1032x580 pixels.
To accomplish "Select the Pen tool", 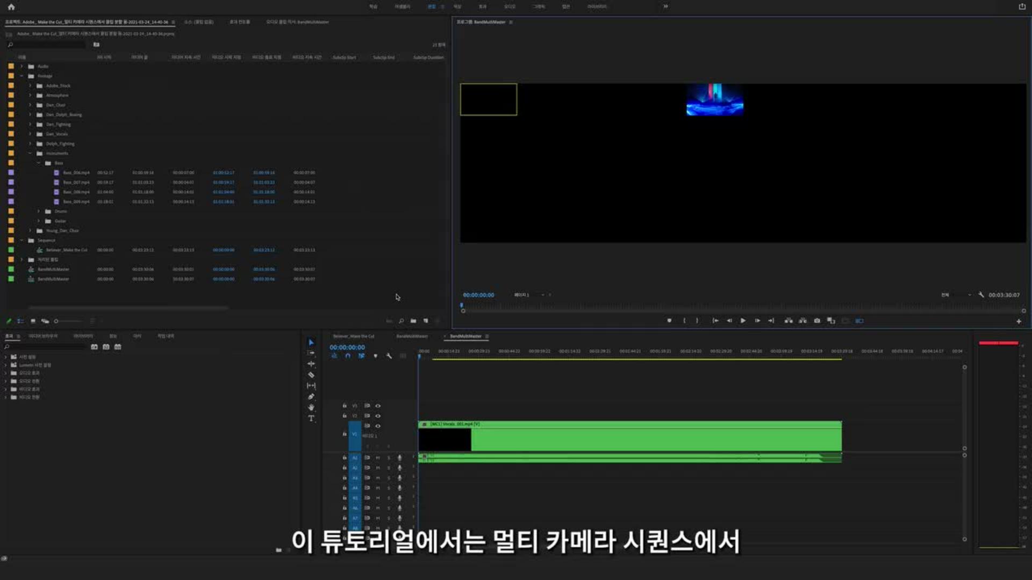I will point(311,397).
